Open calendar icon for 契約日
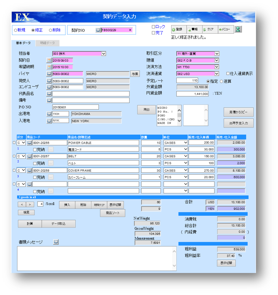Viewport: 278px width, 295px height. [49, 60]
